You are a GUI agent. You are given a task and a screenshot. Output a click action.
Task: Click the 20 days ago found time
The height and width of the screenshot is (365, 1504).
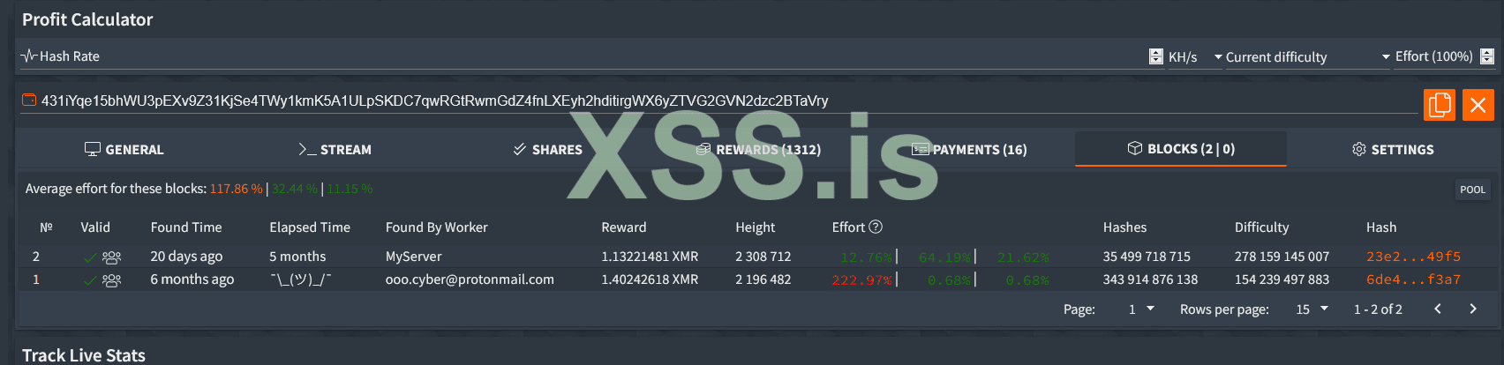(186, 257)
